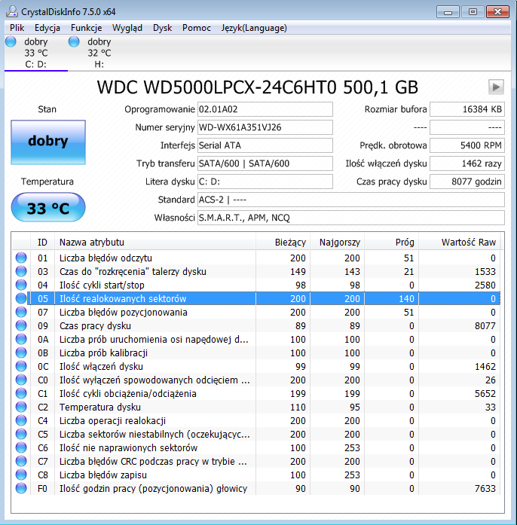
Task: Open the Plik menu
Action: coord(17,28)
